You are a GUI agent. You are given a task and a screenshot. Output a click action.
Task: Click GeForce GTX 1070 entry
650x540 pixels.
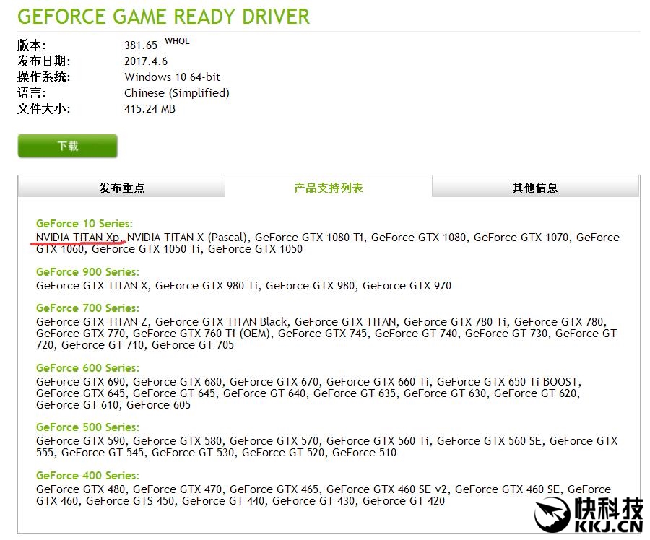521,237
